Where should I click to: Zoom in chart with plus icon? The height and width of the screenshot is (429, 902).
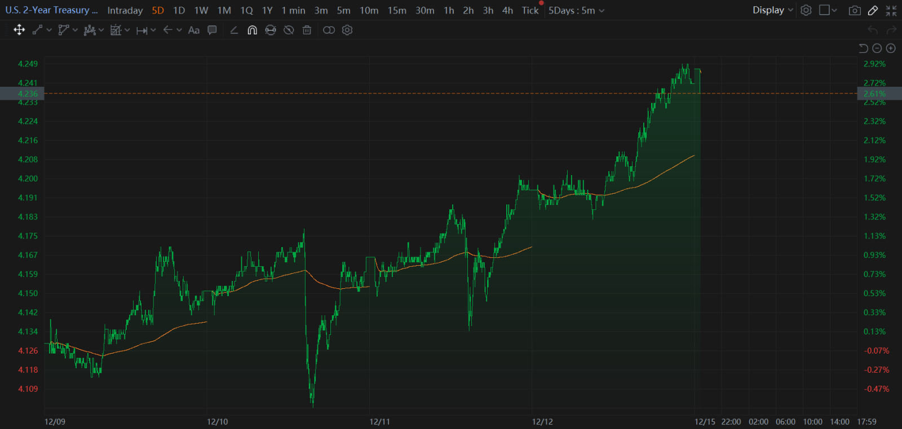891,48
